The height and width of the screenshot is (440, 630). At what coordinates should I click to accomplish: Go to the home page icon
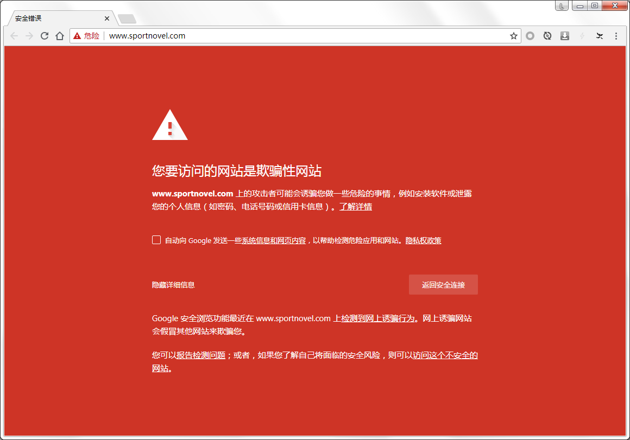pos(60,36)
